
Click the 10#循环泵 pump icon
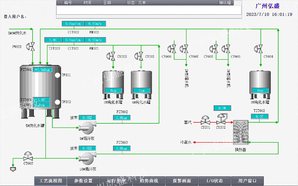tap(87, 158)
